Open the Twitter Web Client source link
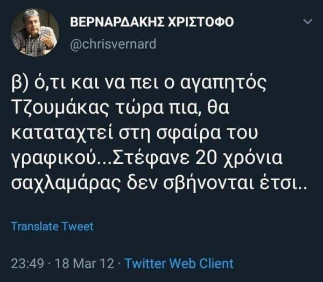This screenshot has width=323, height=282. [179, 264]
